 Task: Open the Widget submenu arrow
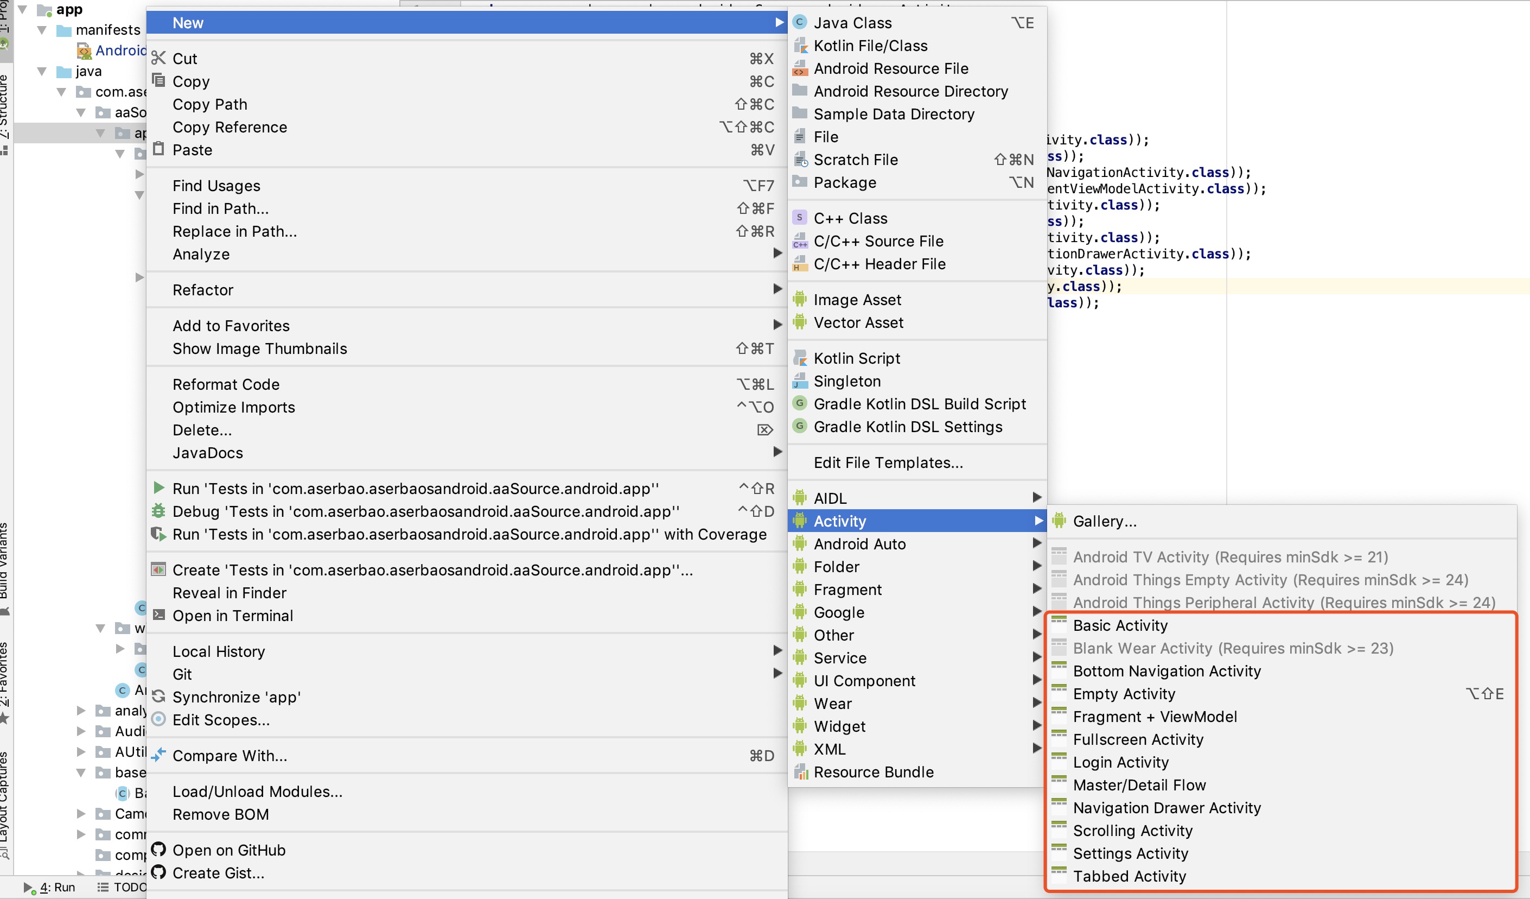(1037, 725)
